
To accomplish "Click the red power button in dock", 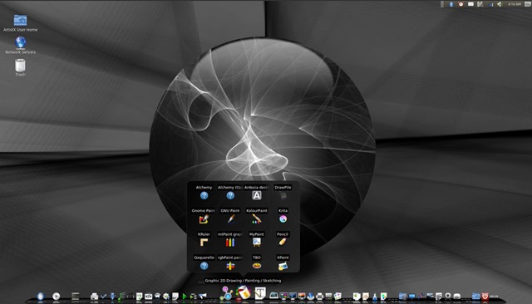I will pyautogui.click(x=485, y=296).
